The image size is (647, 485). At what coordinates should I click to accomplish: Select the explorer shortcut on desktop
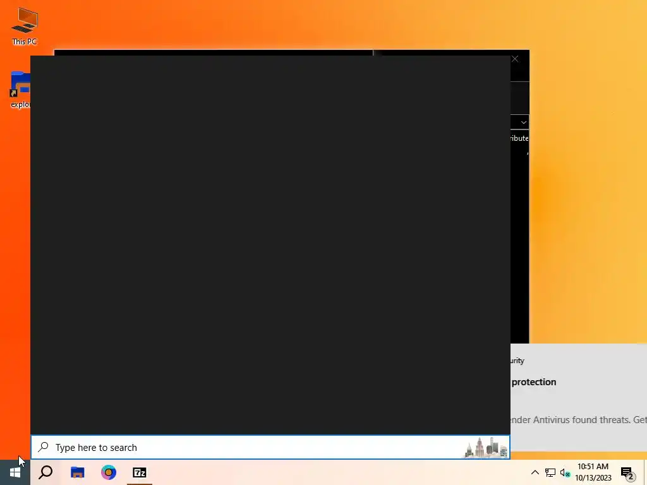(x=20, y=90)
